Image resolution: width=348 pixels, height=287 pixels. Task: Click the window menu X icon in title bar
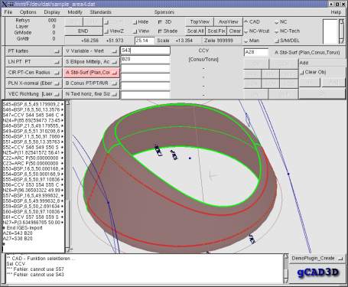[x=4, y=4]
